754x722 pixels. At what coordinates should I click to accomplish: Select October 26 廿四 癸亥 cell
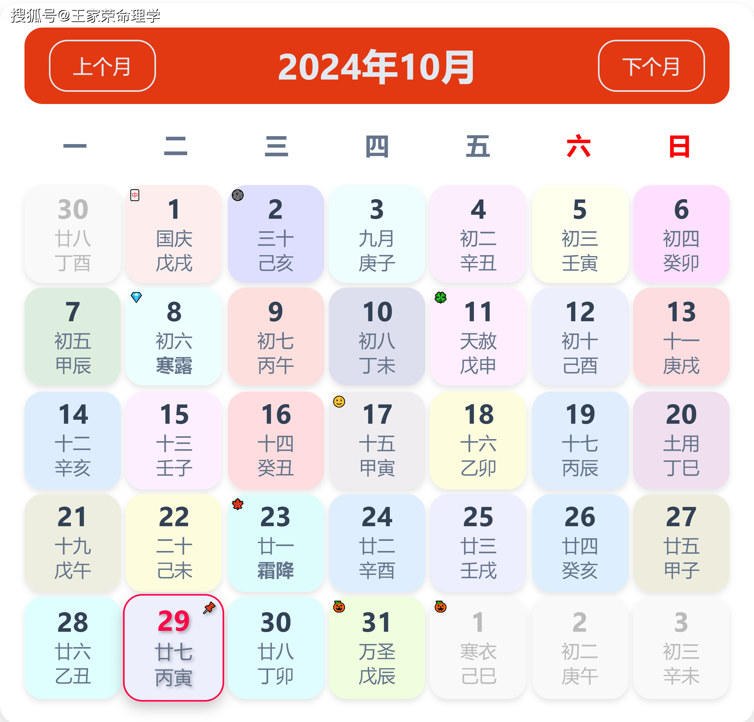pos(580,543)
